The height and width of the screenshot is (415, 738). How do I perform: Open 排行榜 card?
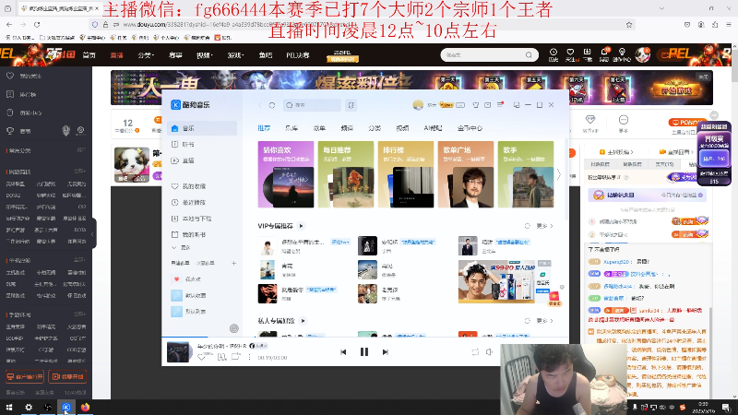click(406, 174)
